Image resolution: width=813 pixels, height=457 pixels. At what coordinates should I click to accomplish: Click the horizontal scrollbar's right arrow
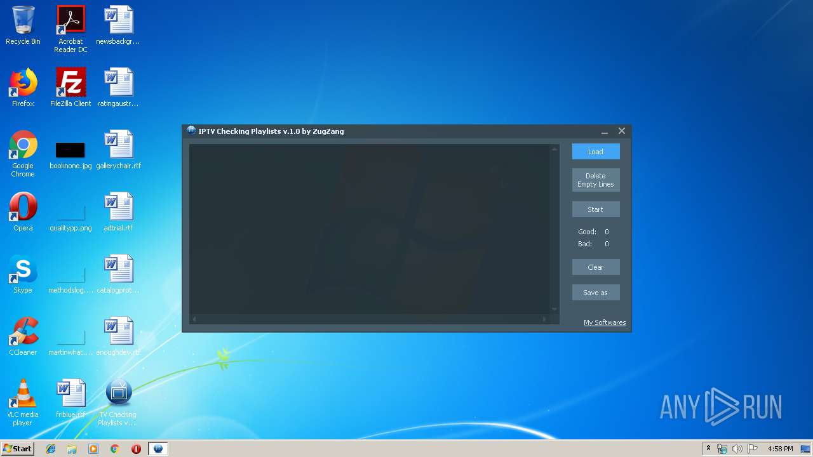pyautogui.click(x=544, y=319)
